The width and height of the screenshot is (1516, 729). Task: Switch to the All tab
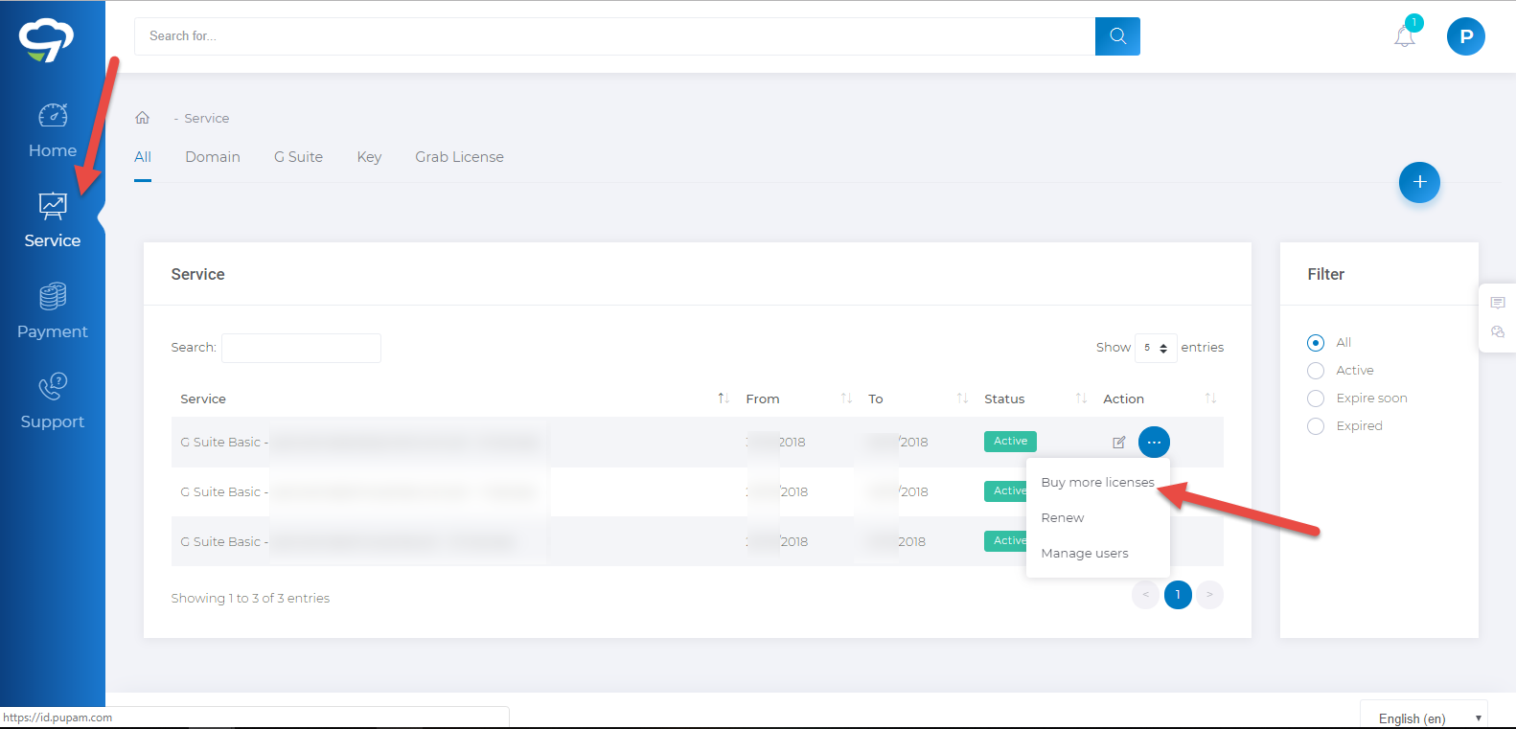(143, 157)
